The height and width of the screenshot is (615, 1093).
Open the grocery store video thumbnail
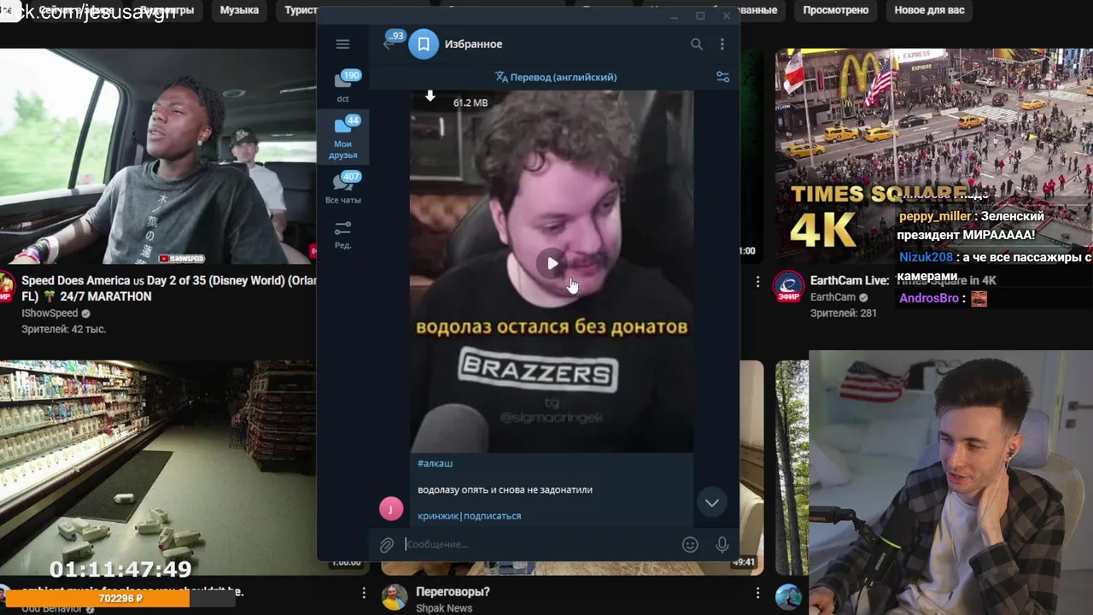pos(158,466)
